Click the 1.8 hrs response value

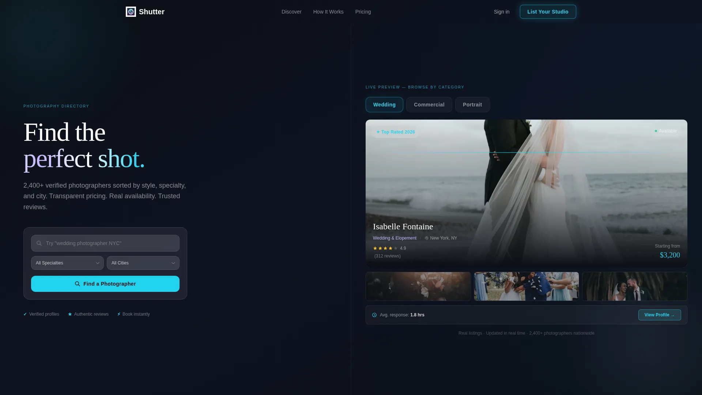pos(417,315)
